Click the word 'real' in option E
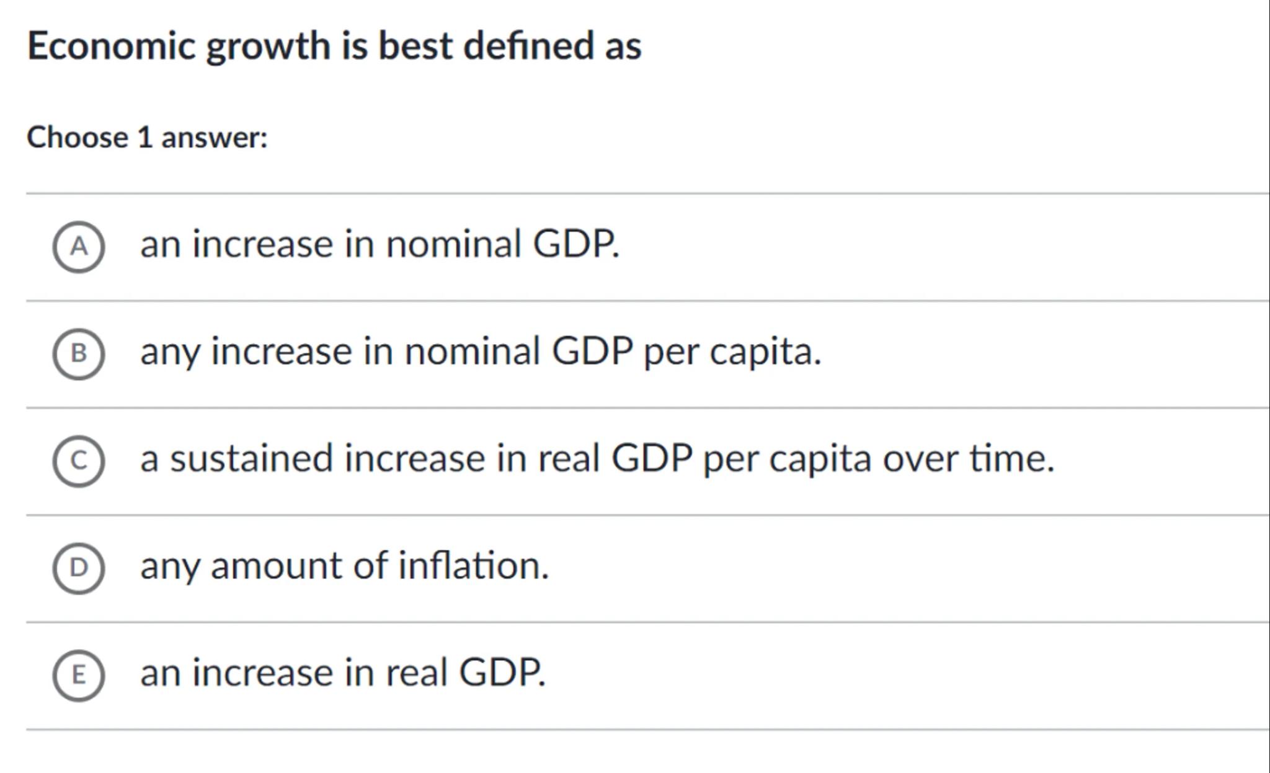This screenshot has width=1270, height=773. [416, 673]
